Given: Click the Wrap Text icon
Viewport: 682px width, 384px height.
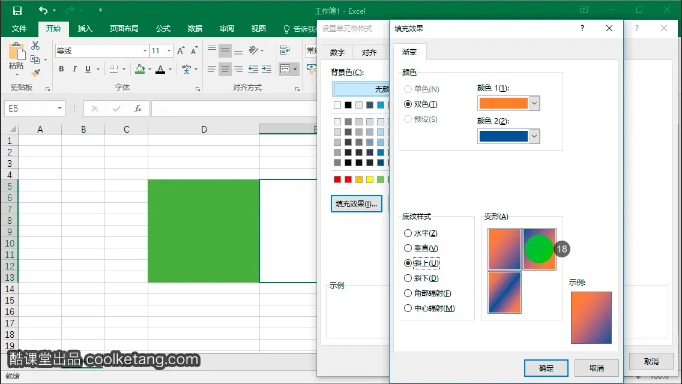Looking at the screenshot, I should tap(285, 50).
